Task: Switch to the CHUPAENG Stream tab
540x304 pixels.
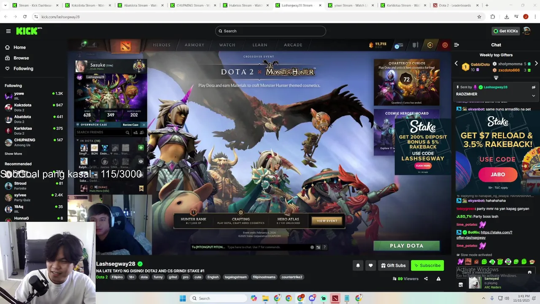Action: click(x=193, y=5)
